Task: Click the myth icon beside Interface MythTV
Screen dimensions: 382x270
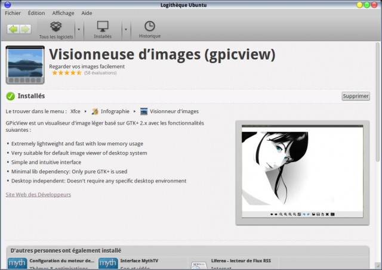Action: tap(108, 263)
